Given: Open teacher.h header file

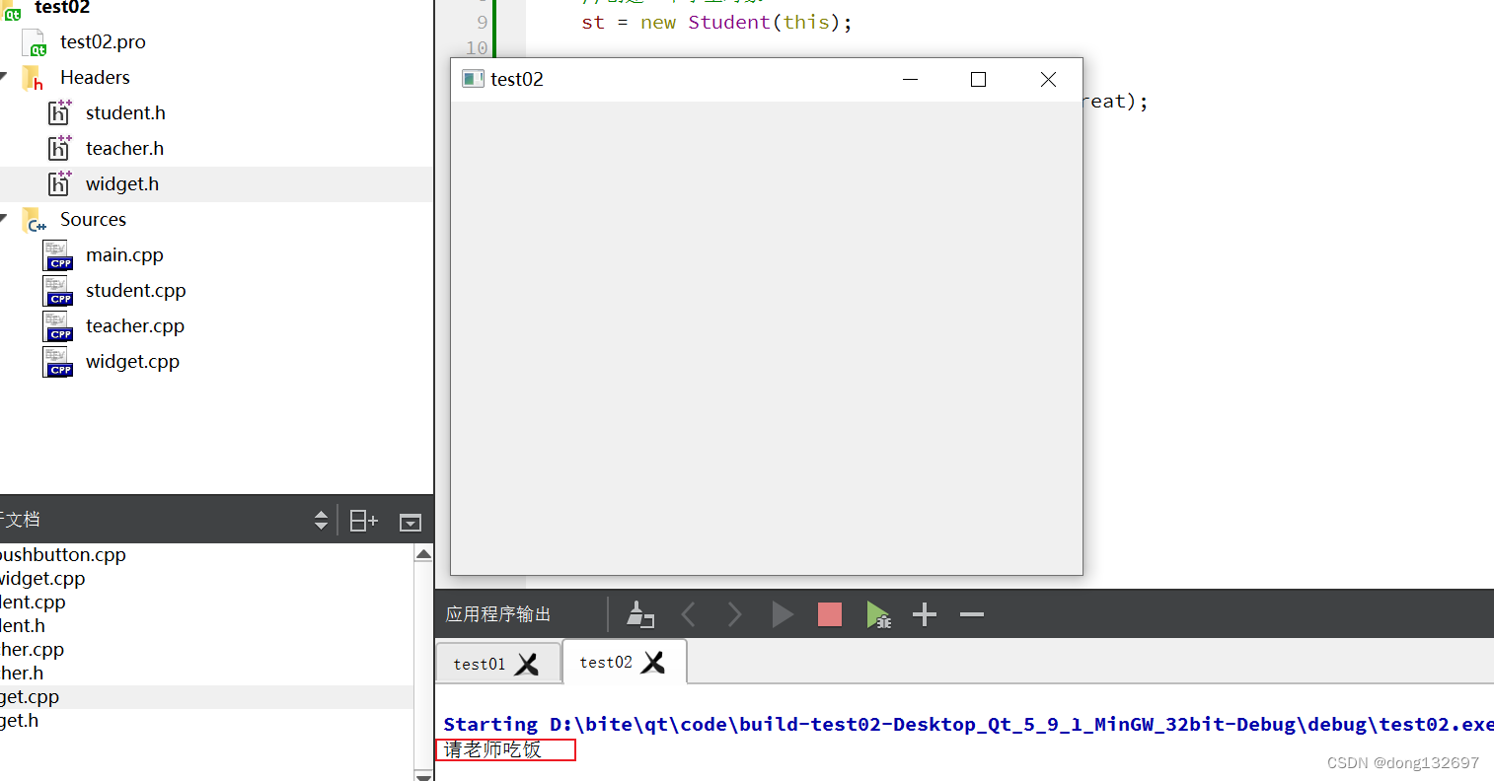Looking at the screenshot, I should [x=124, y=148].
